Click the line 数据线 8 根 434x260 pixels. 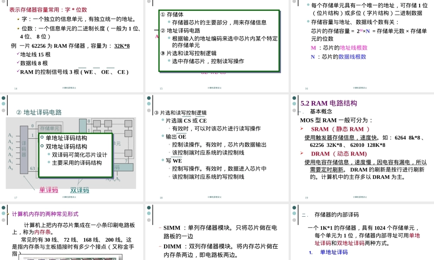click(34, 63)
